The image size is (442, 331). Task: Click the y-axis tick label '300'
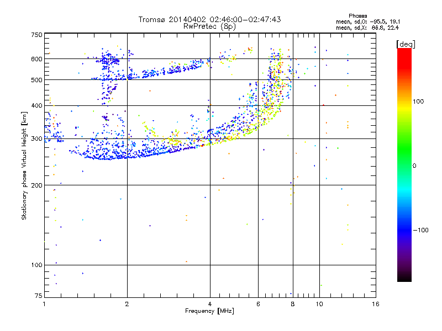coord(36,139)
